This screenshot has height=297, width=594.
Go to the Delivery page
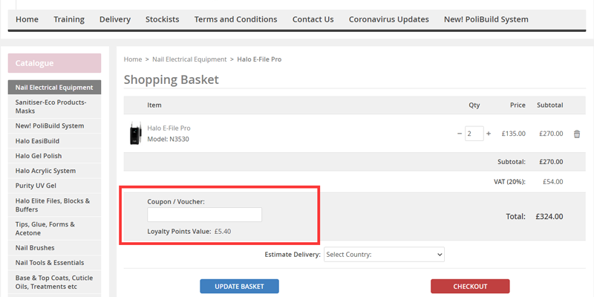pyautogui.click(x=115, y=19)
